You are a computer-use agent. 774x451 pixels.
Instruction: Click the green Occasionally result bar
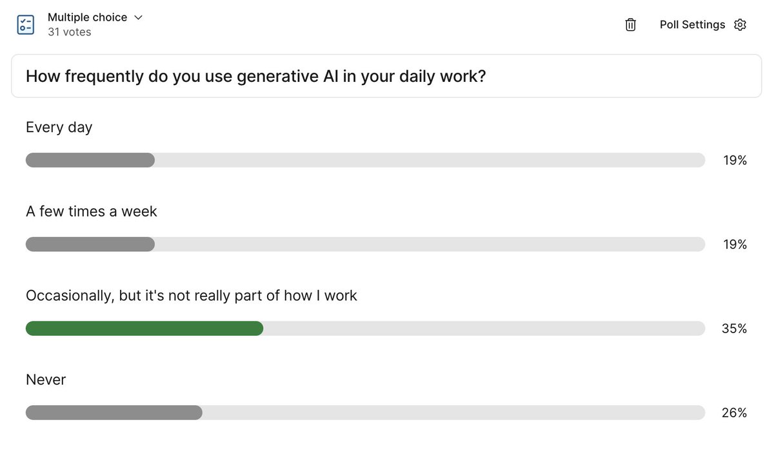coord(144,329)
